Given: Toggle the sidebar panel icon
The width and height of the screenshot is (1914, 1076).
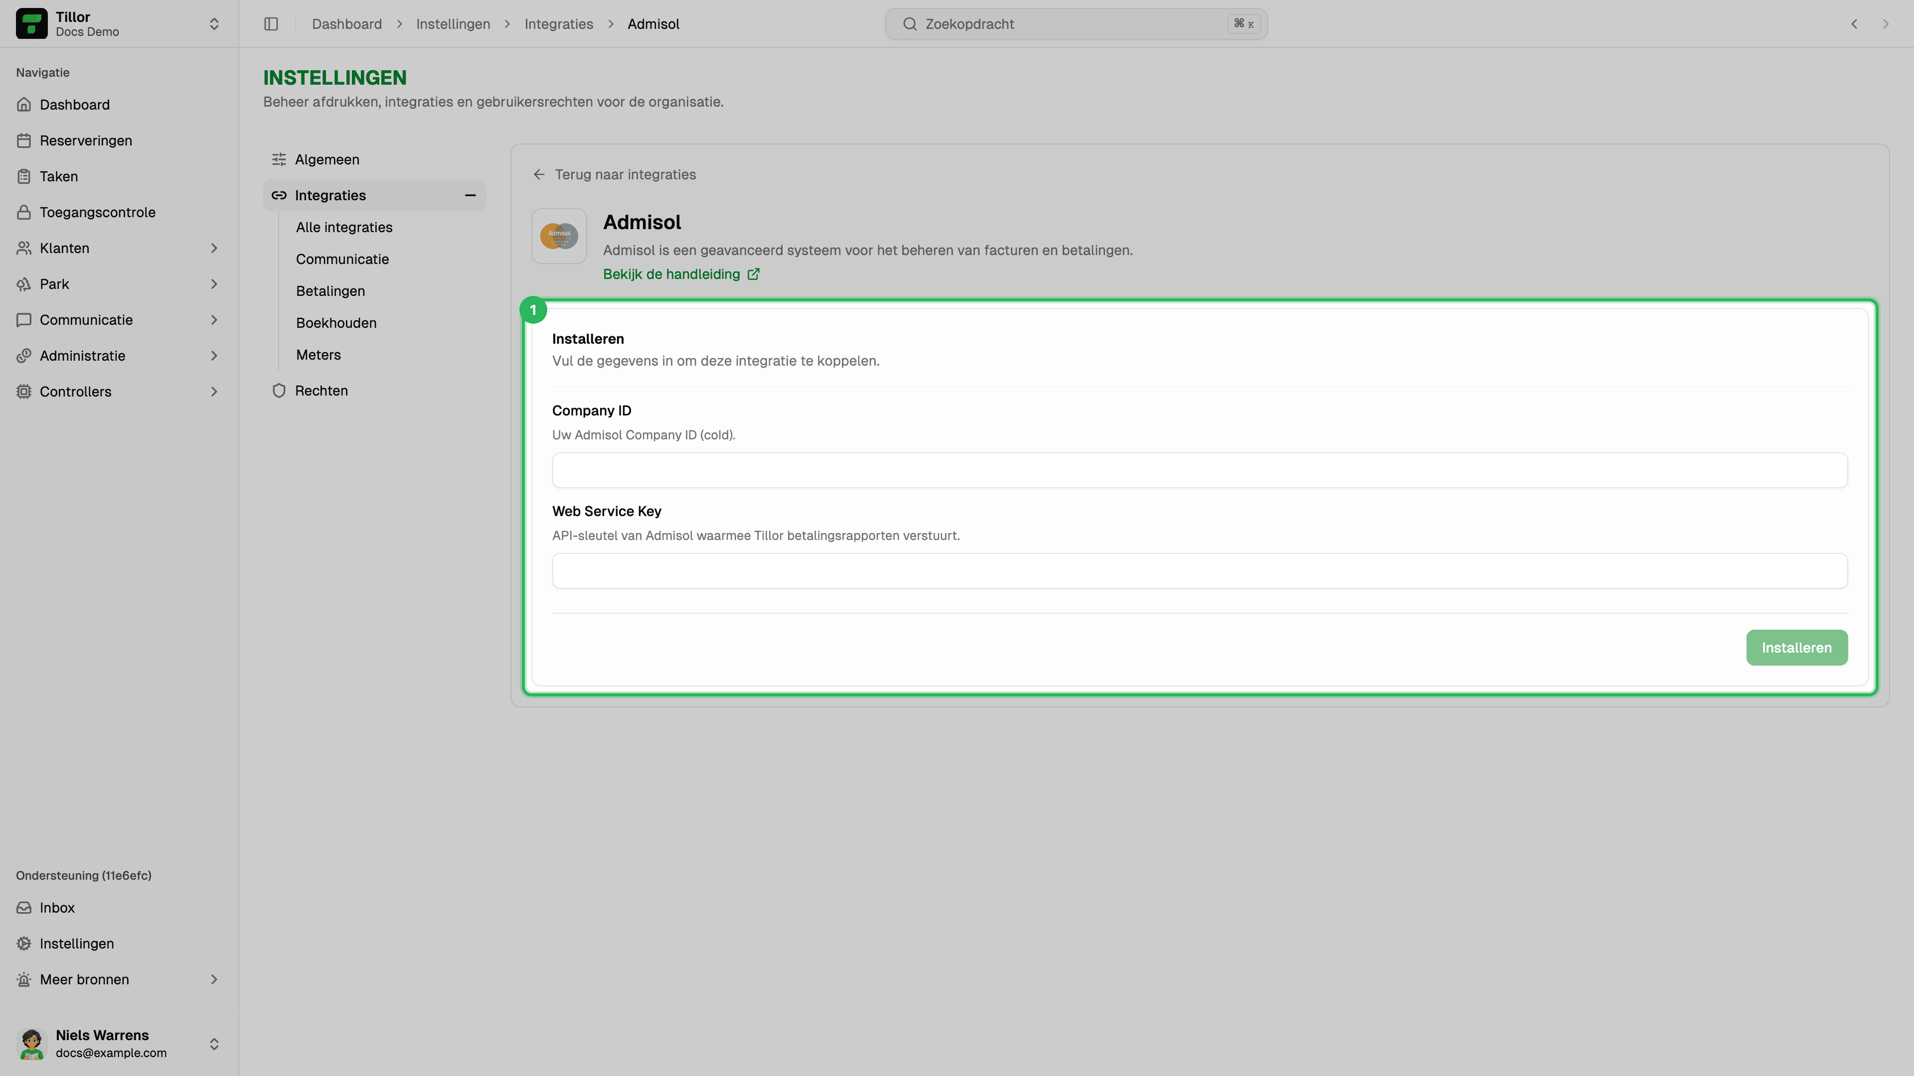Looking at the screenshot, I should [271, 24].
